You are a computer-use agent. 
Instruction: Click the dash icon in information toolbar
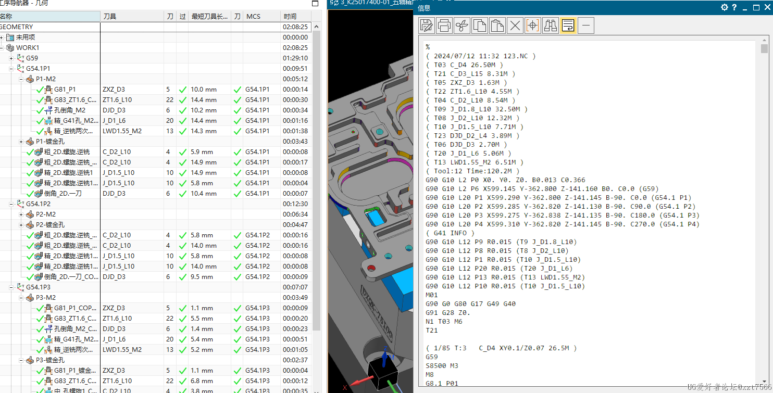[x=586, y=25]
